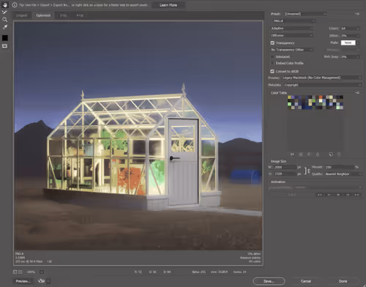The height and width of the screenshot is (287, 366).
Task: Open the Quality resampling dropdown
Action: [343, 174]
